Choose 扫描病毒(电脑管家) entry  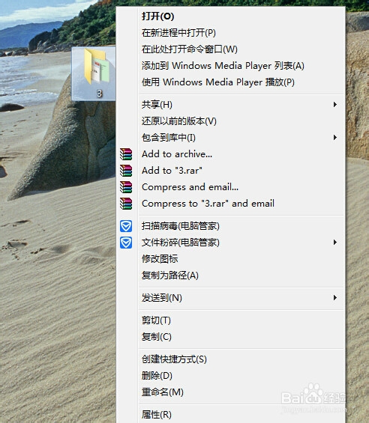(x=231, y=226)
